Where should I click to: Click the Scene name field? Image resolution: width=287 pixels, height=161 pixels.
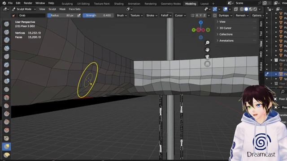[246, 3]
